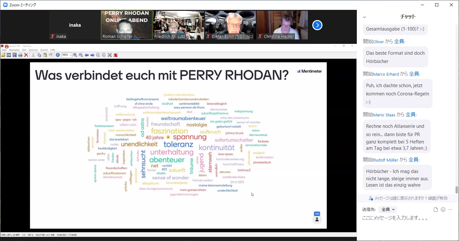459x241 pixels.
Task: Click the zoom out magnifier icon
Action: click(81, 55)
